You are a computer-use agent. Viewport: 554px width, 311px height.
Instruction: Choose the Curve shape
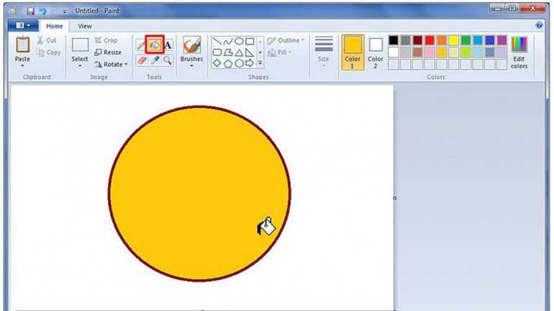click(x=228, y=41)
